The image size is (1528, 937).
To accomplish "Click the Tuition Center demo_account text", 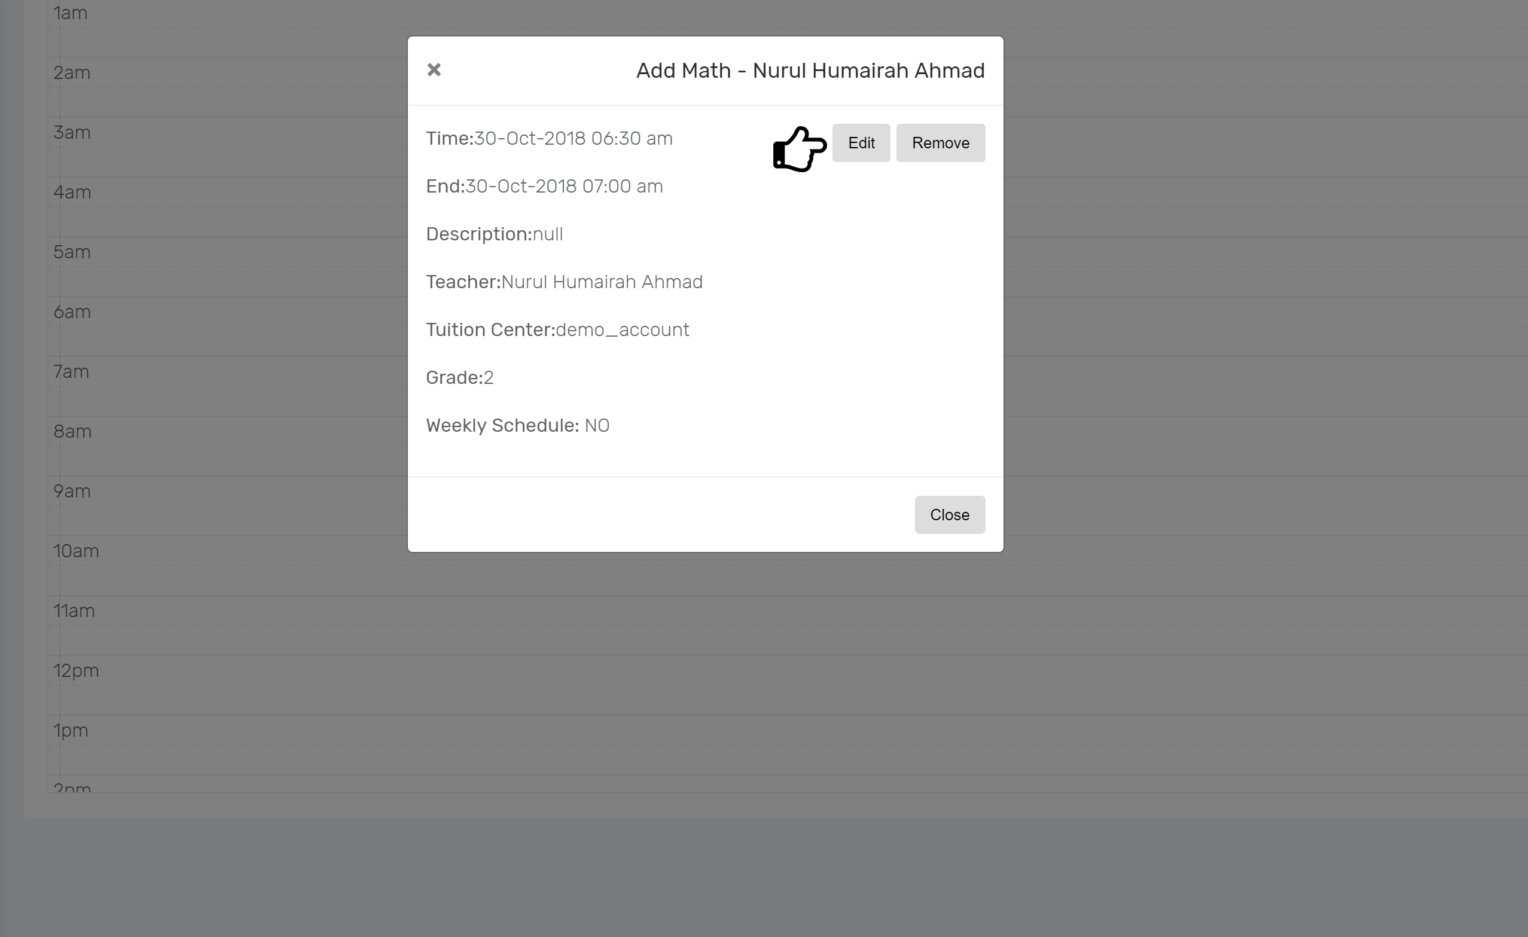I will (x=622, y=330).
